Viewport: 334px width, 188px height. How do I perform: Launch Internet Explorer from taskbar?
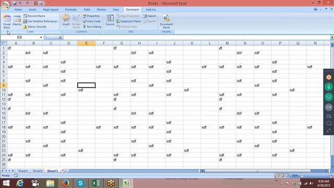click(x=20, y=183)
